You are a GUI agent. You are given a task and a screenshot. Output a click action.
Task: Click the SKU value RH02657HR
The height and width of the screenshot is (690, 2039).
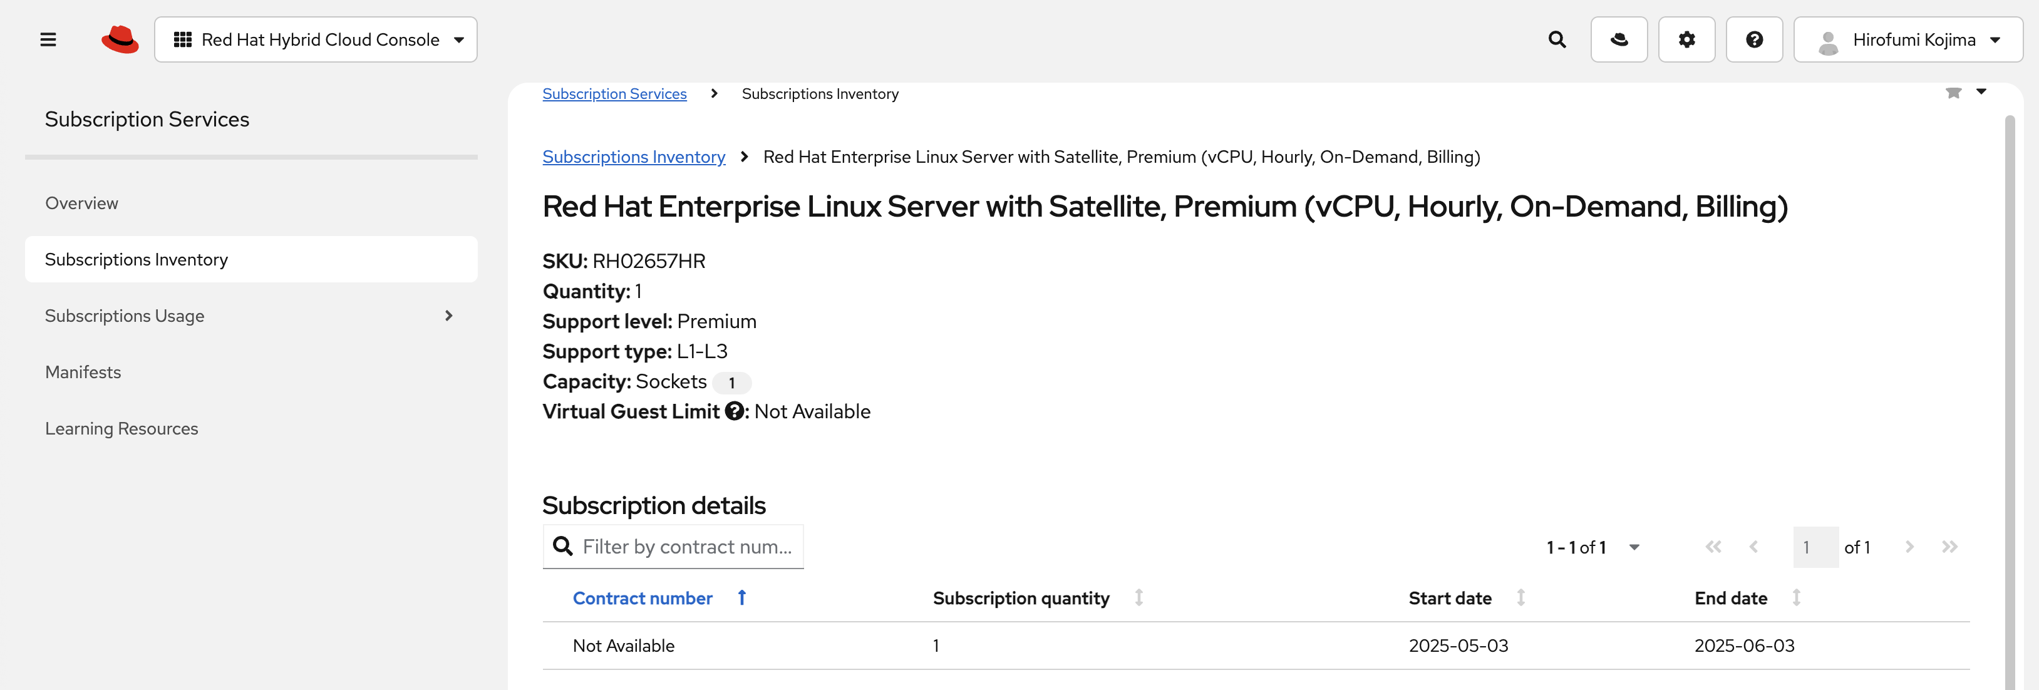648,261
